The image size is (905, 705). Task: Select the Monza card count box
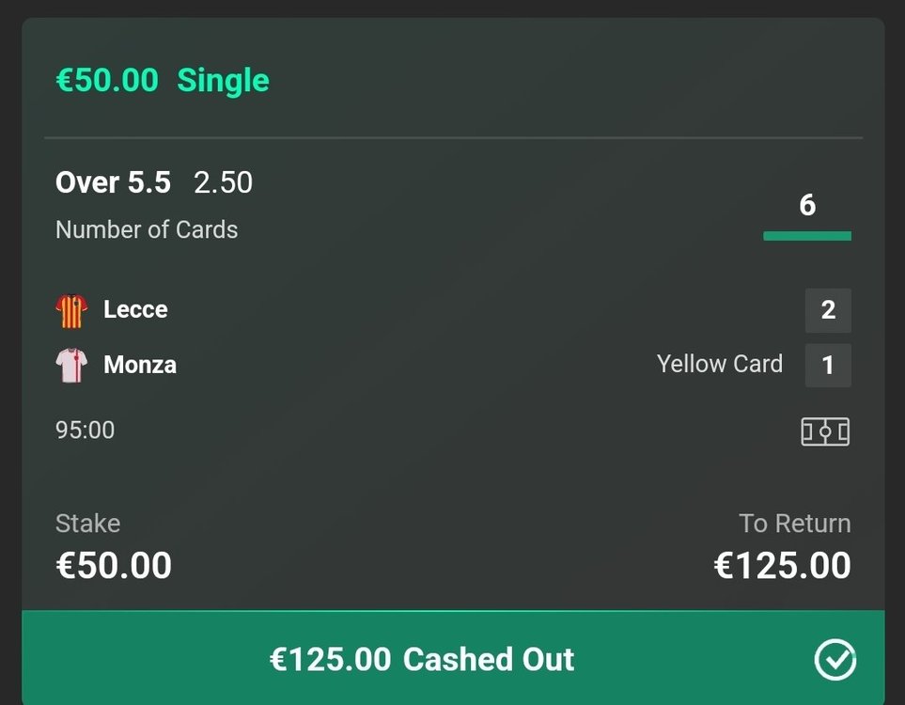click(828, 365)
